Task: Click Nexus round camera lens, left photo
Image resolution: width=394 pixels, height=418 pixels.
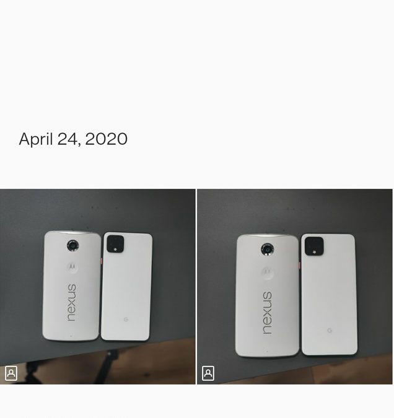Action: pos(72,245)
